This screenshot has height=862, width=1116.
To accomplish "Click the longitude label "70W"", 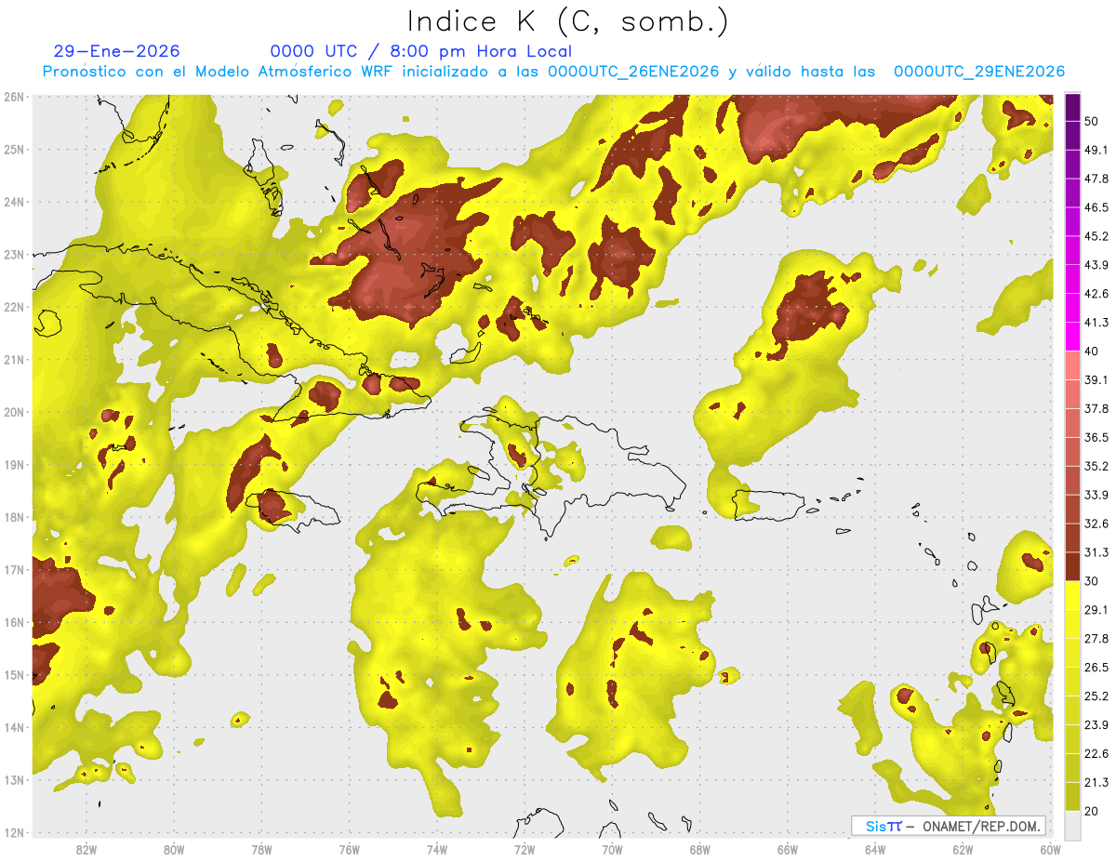I will (612, 850).
